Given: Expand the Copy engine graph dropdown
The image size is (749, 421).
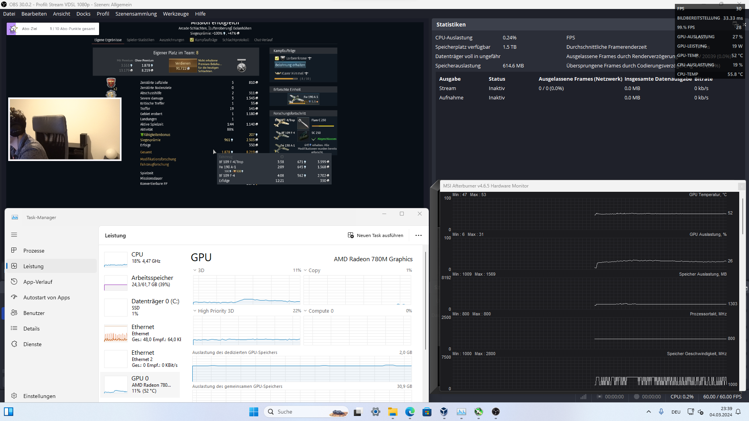Looking at the screenshot, I should [305, 271].
